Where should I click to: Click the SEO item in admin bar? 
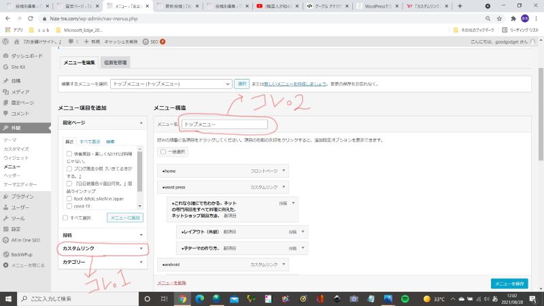pyautogui.click(x=154, y=41)
